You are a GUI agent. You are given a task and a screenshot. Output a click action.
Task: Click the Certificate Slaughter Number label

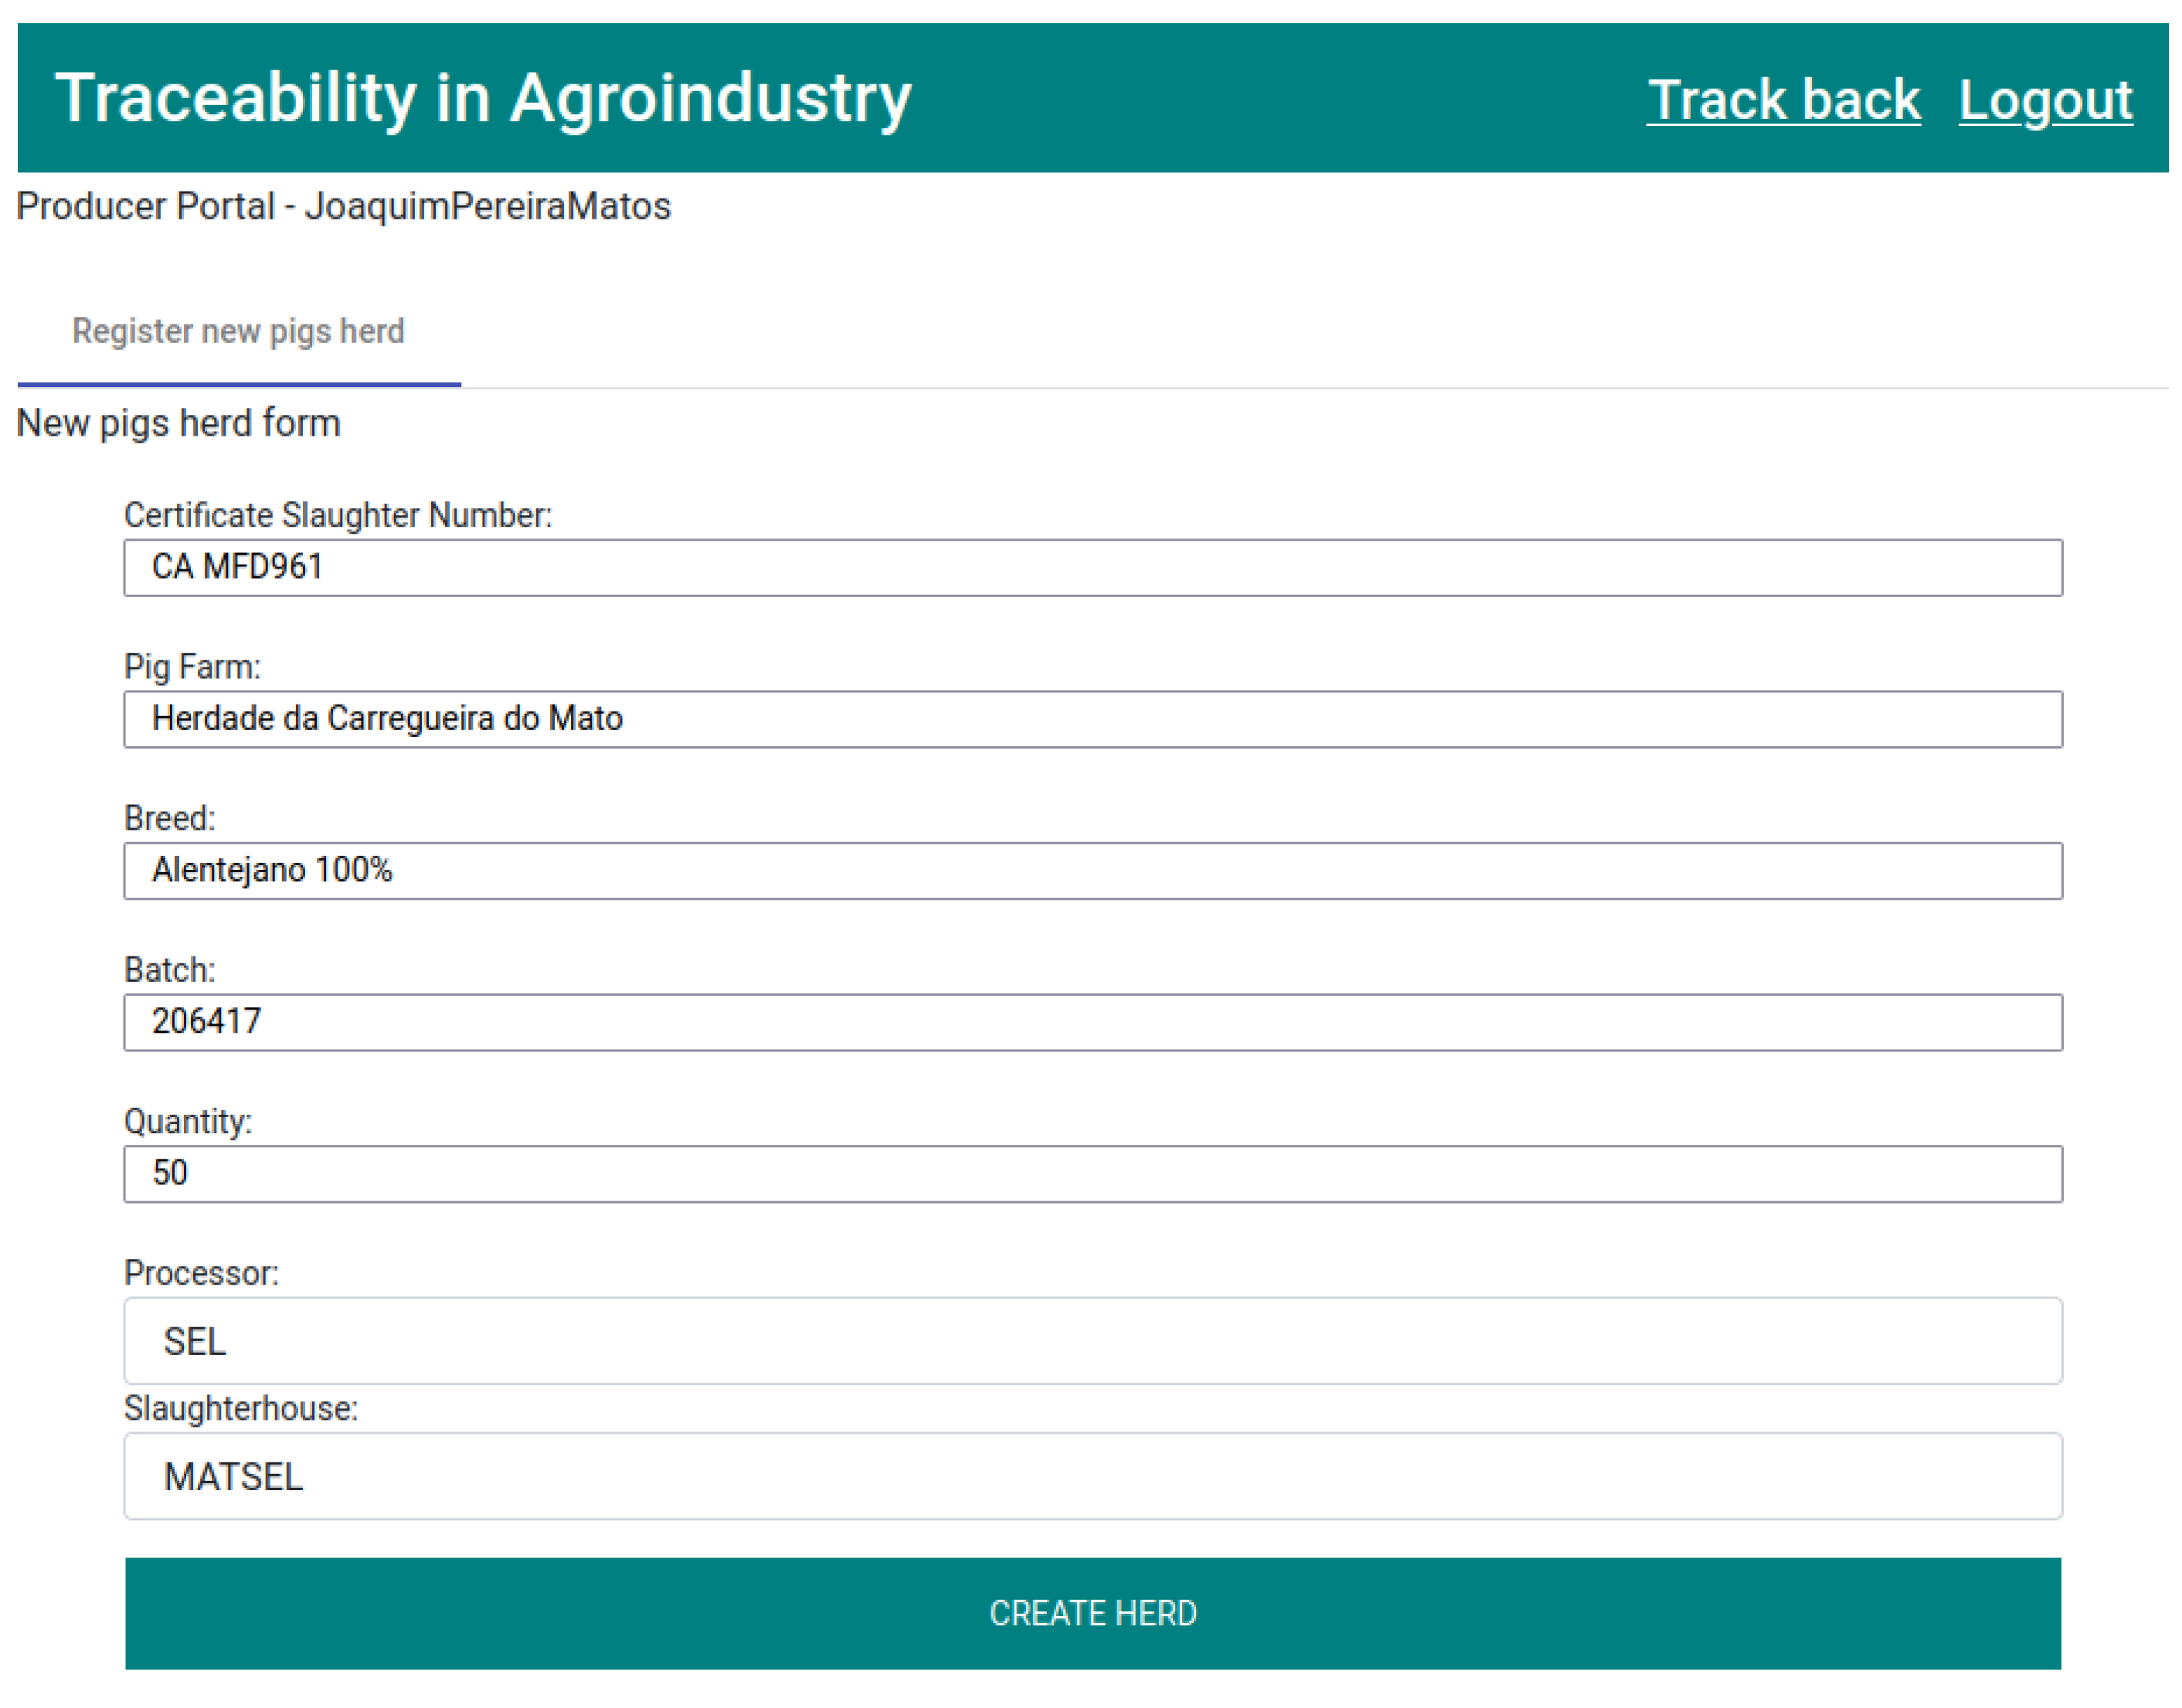337,515
